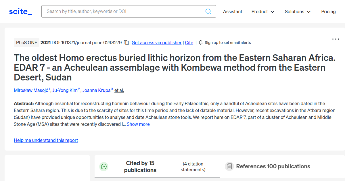Open the three-dot more options menu

pyautogui.click(x=336, y=39)
